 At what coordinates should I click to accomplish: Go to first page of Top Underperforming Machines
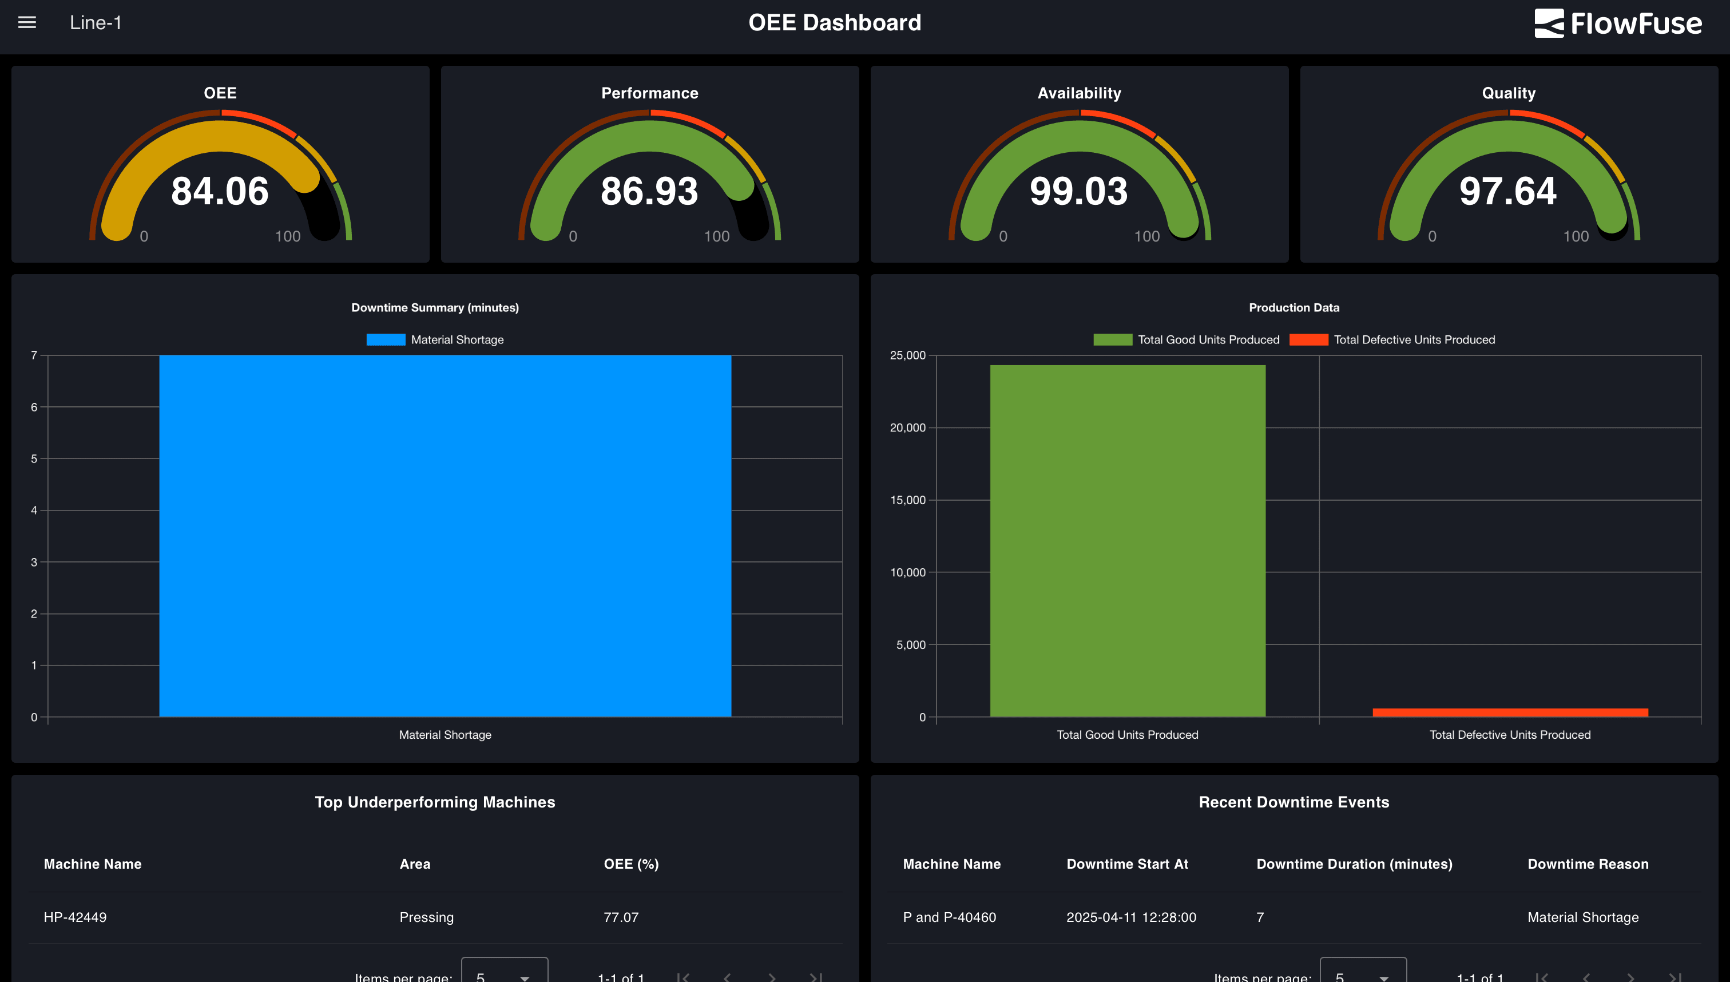coord(683,976)
